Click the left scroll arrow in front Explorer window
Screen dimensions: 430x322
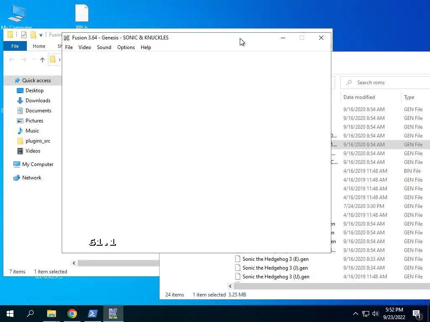74,263
